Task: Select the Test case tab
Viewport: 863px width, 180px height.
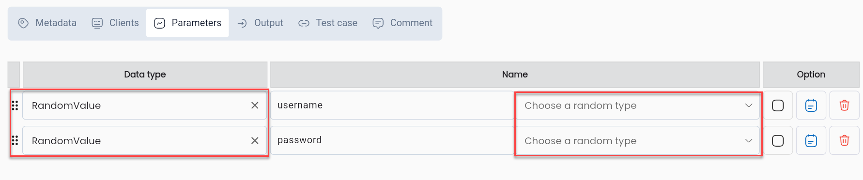Action: pyautogui.click(x=328, y=23)
